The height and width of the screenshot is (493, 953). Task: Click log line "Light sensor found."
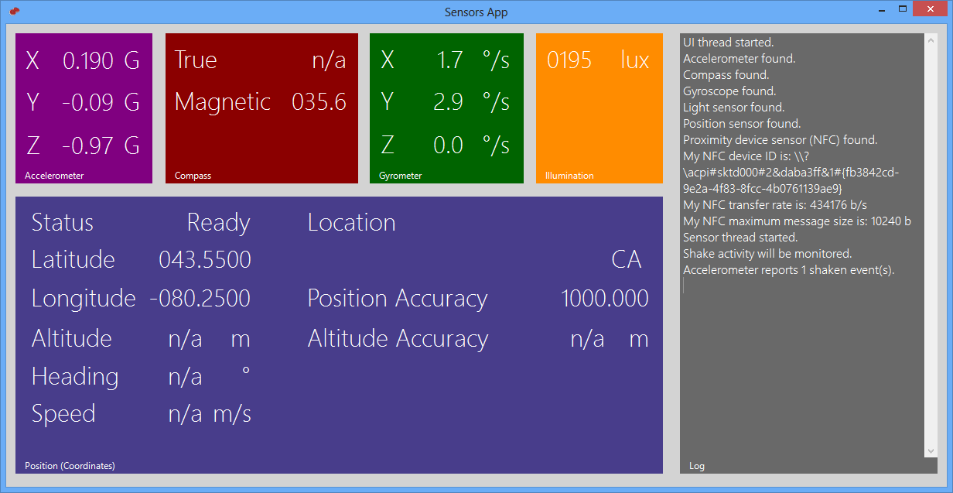734,108
